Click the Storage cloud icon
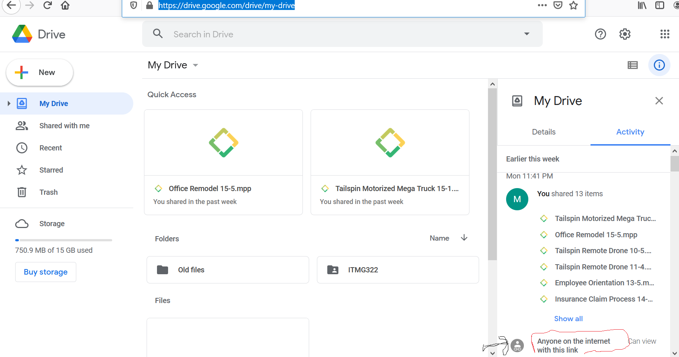The height and width of the screenshot is (357, 679). (x=22, y=224)
